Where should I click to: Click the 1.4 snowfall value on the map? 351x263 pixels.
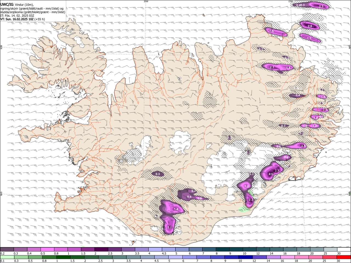[x=176, y=209]
